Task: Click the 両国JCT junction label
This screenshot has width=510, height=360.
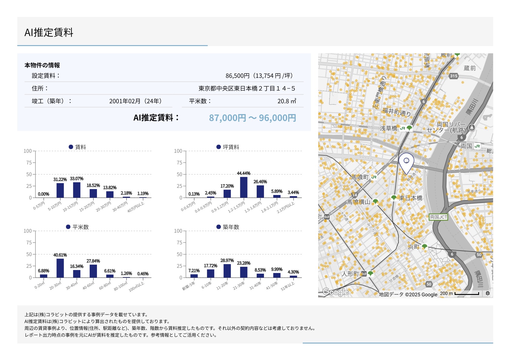Action: click(x=438, y=217)
